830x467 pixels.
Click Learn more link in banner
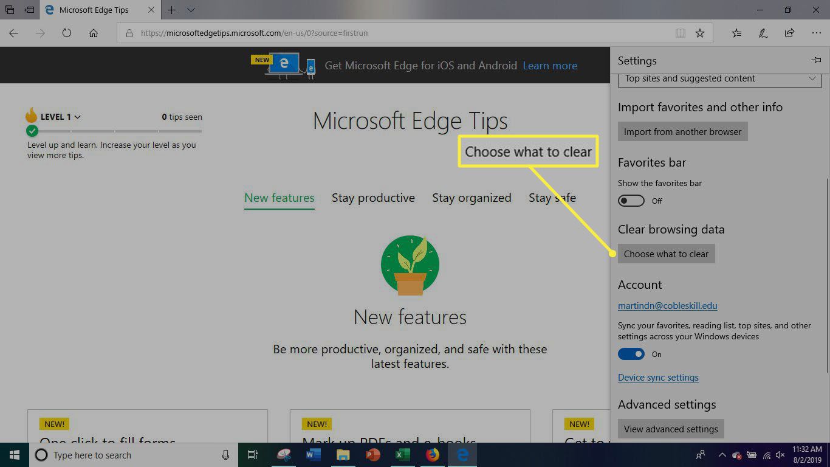(x=550, y=66)
